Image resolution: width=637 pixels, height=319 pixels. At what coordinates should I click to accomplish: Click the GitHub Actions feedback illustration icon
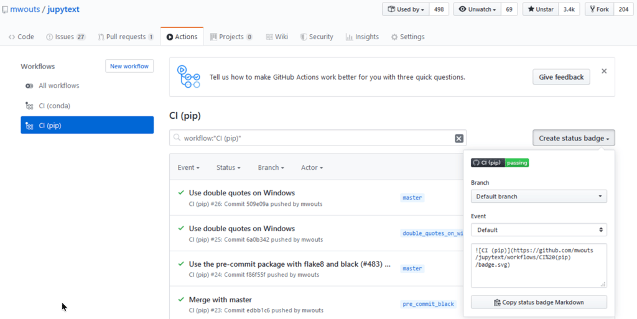tap(188, 76)
